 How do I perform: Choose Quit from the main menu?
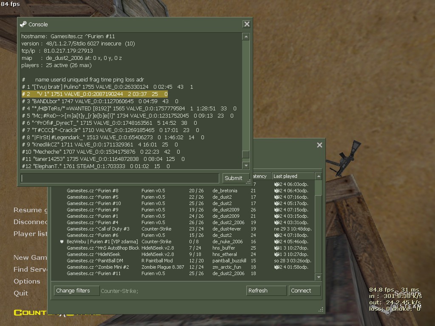(x=21, y=293)
